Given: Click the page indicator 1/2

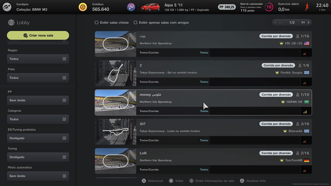Looking at the screenshot, I should [x=292, y=23].
